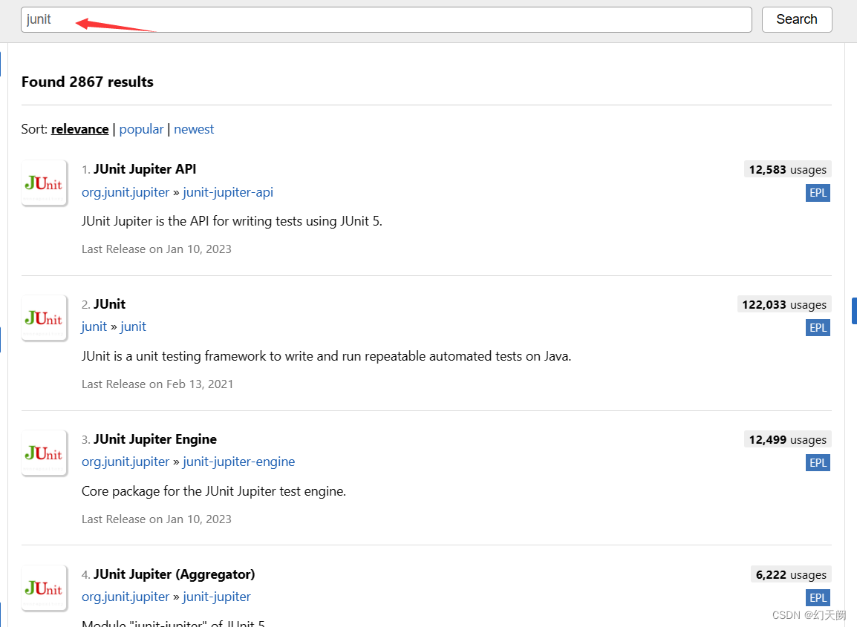Click EPL license tag for JUnit Jupiter API
This screenshot has width=857, height=627.
[x=818, y=193]
